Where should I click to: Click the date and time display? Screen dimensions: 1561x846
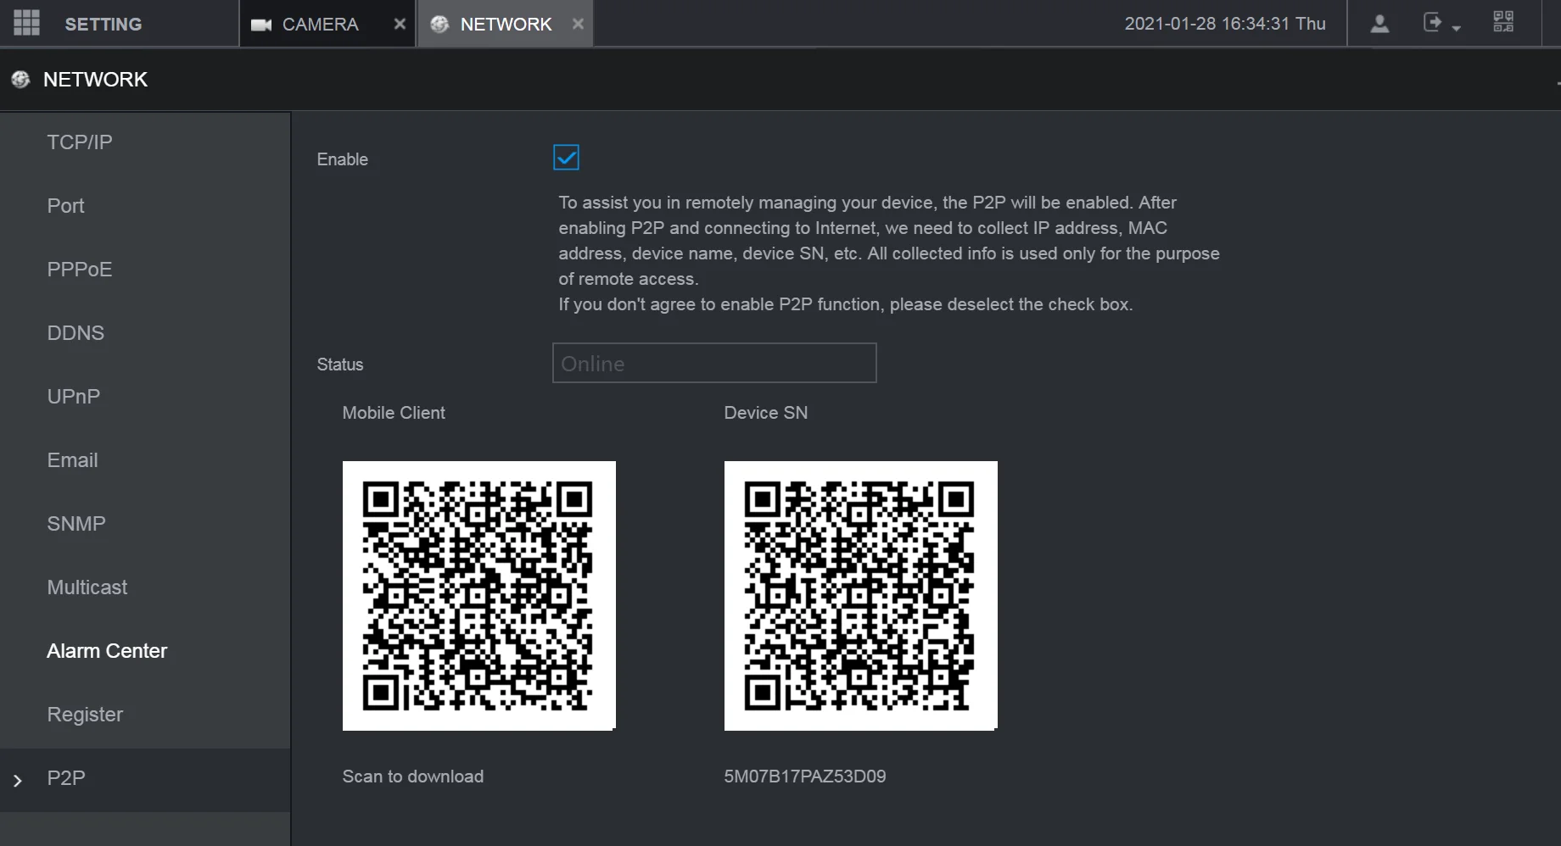tap(1225, 24)
